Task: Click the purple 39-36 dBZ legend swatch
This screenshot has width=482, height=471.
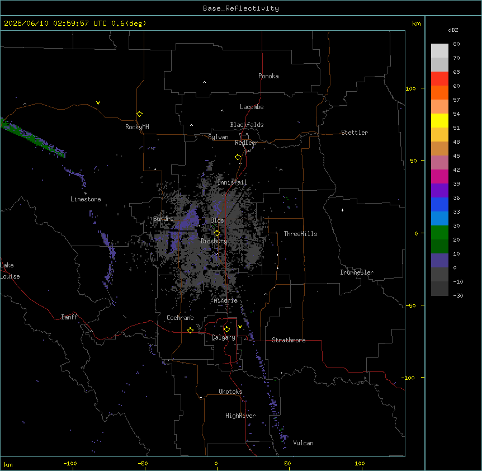Action: coord(440,191)
